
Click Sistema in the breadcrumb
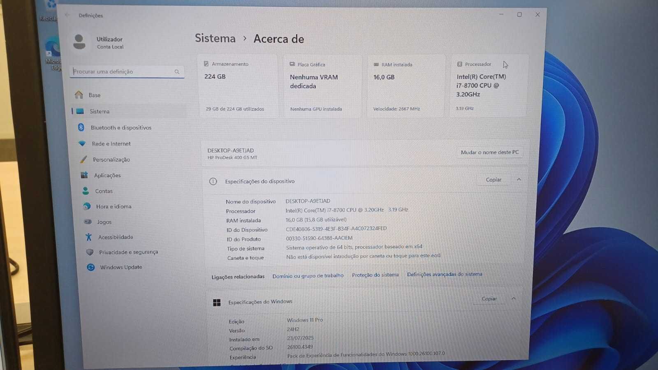click(215, 38)
